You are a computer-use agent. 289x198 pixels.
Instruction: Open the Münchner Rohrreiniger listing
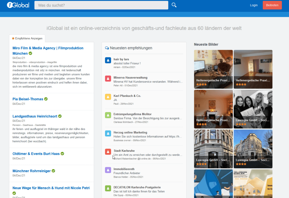point(31,171)
